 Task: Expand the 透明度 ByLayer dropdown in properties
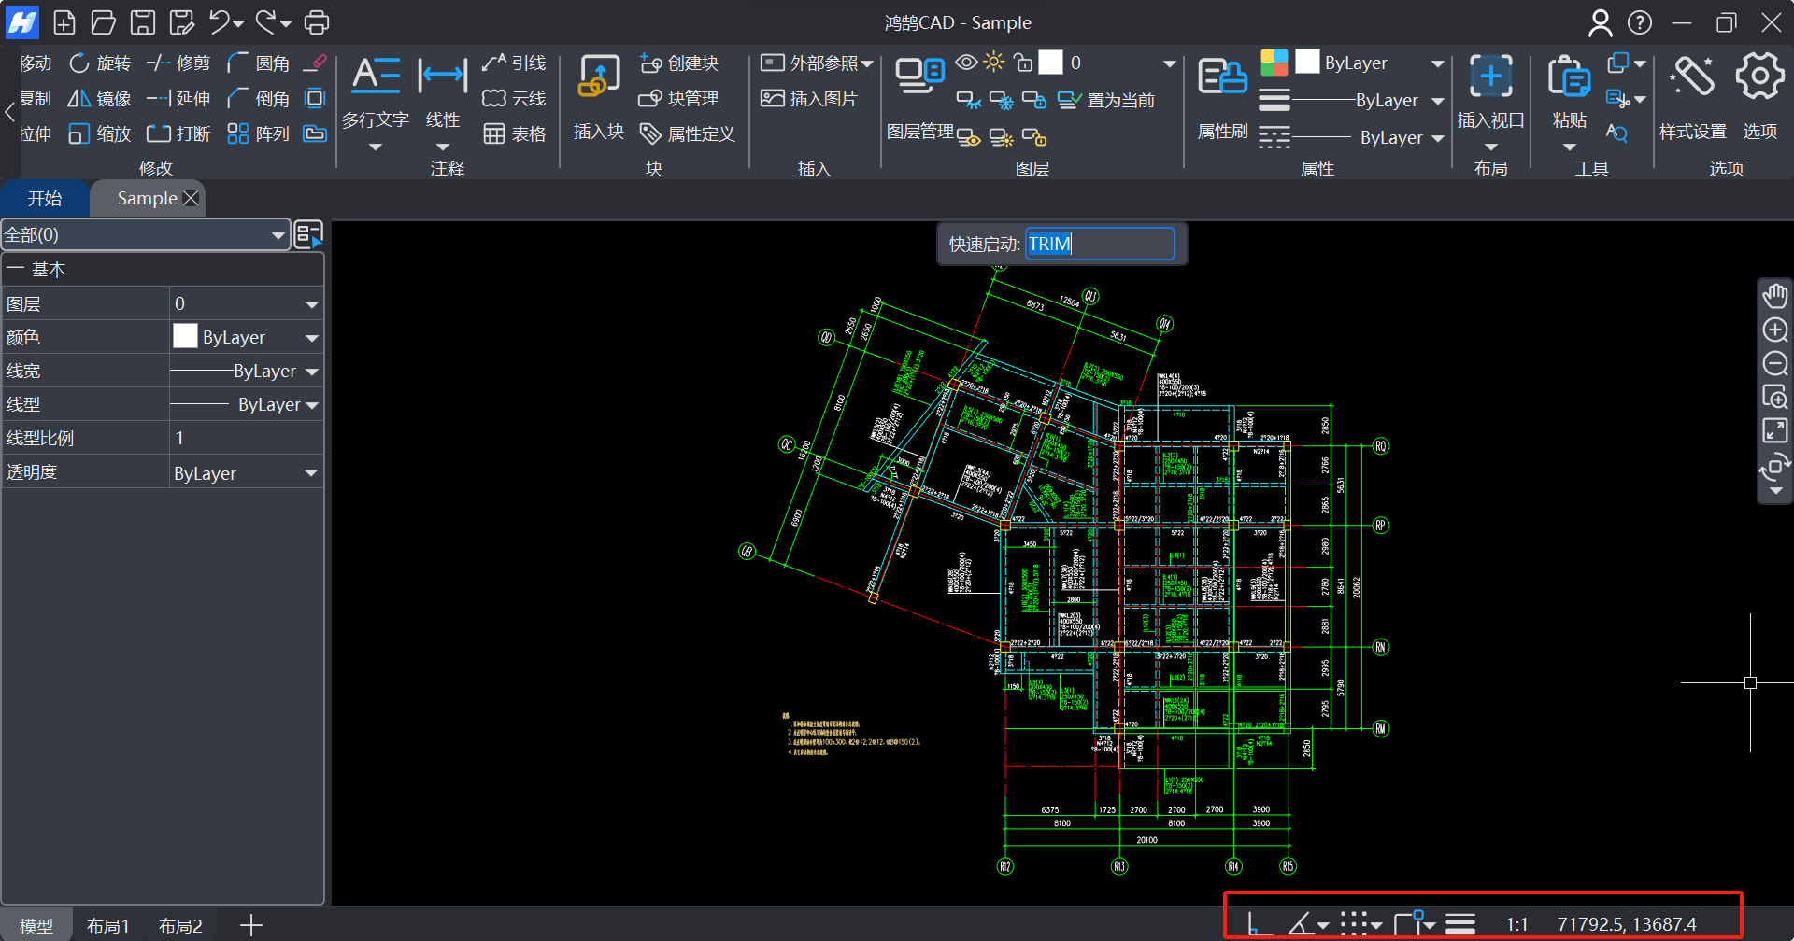click(311, 473)
